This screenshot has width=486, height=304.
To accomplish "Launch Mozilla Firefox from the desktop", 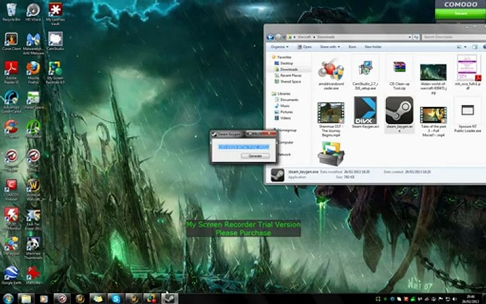I will click(33, 73).
